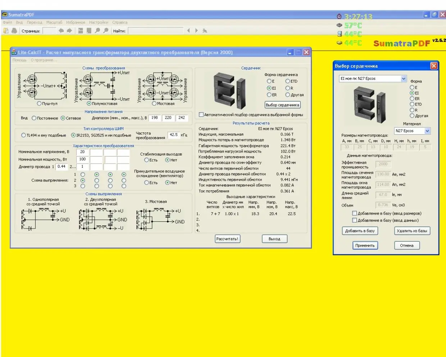Choose Есть for forced fan cooling
Image resolution: width=446 pixels, height=357 pixels.
[x=146, y=183]
